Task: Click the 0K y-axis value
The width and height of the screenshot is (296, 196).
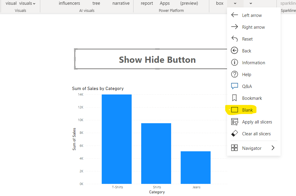Action: coord(81,184)
